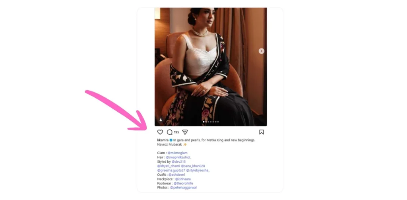
Task: Open the @stylebyeesha_ mention
Action: 198,171
